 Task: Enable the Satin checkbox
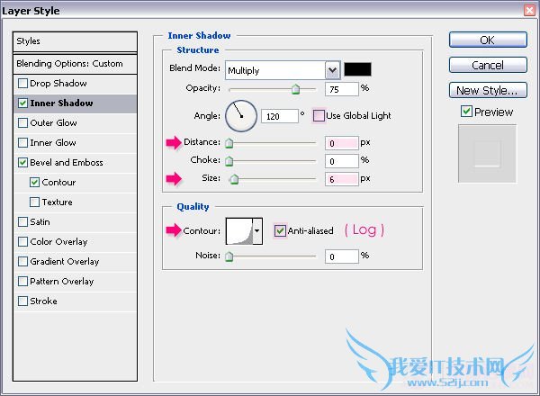point(22,221)
